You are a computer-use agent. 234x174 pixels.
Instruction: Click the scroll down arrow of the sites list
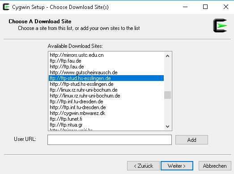pos(168,127)
